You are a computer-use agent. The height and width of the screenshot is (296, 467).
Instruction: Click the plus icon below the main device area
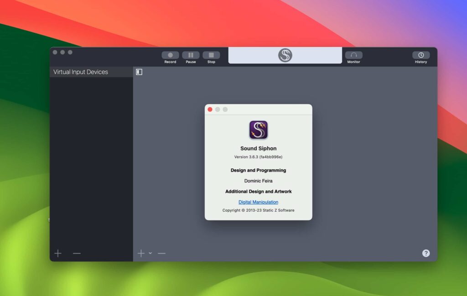(141, 253)
